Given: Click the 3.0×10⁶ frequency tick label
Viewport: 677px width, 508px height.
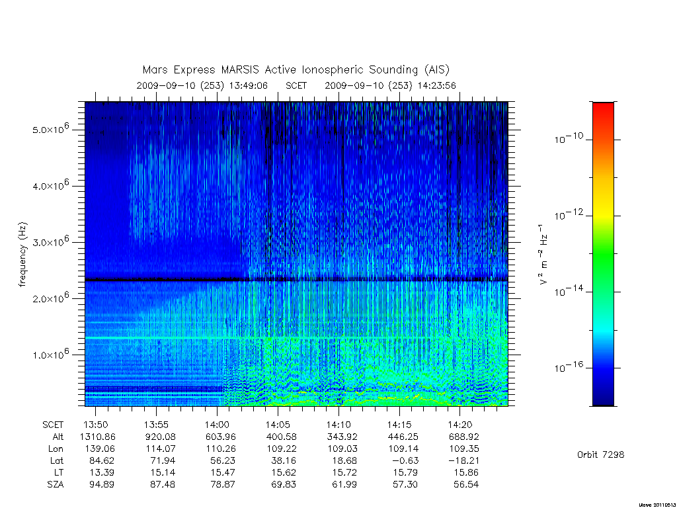Looking at the screenshot, I should tap(50, 241).
